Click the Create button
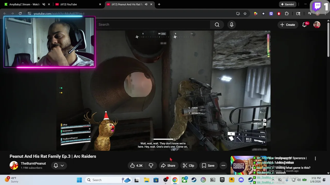Screen dimensions: 330x185 [287, 25]
